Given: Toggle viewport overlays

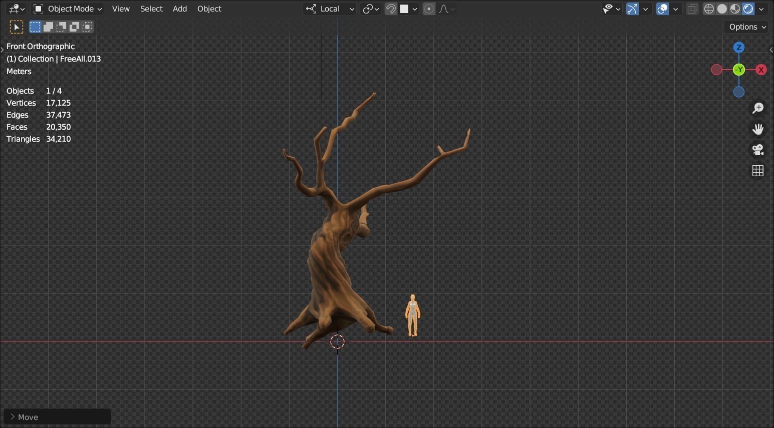Looking at the screenshot, I should [662, 9].
